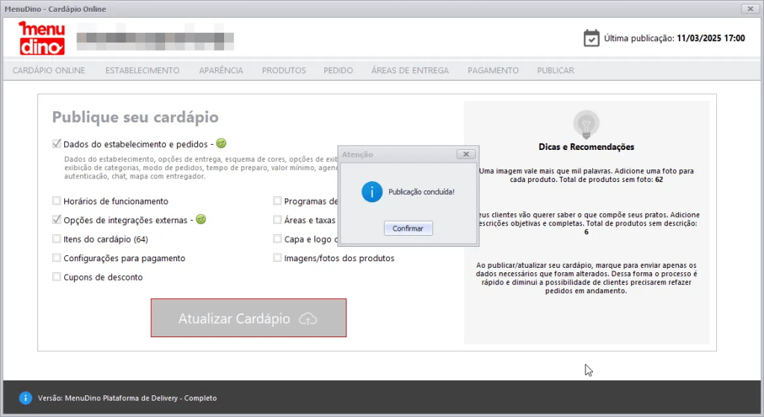The width and height of the screenshot is (764, 417).
Task: Uncheck Dados do estabelecimento e pedidos
Action: [57, 144]
